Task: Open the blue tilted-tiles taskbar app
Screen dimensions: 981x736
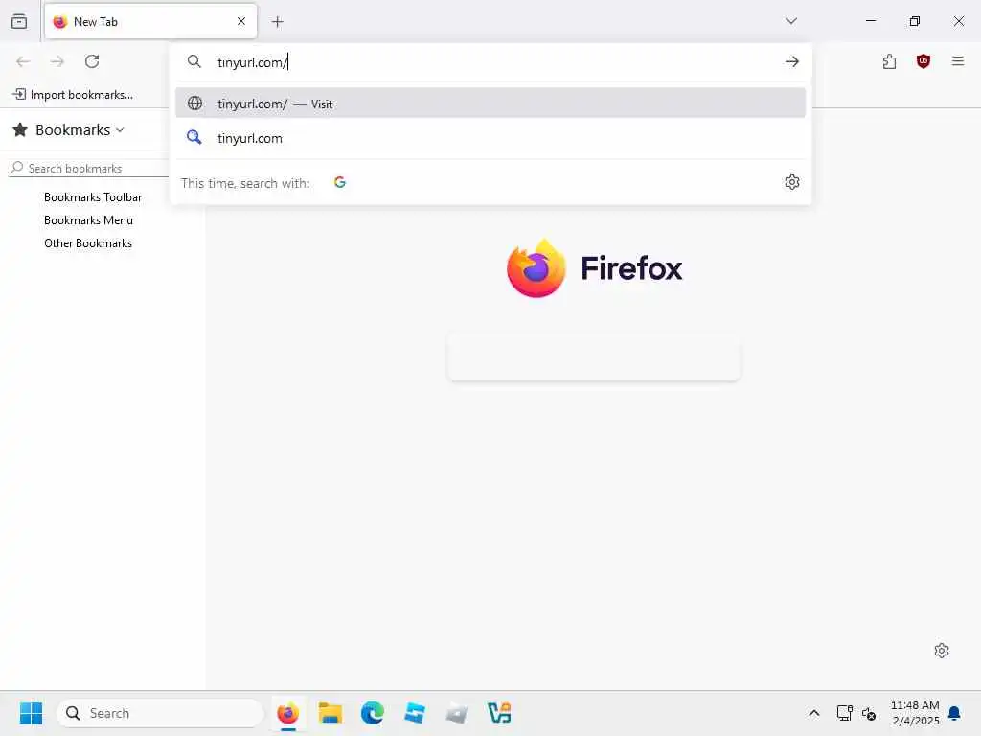Action: (x=415, y=713)
